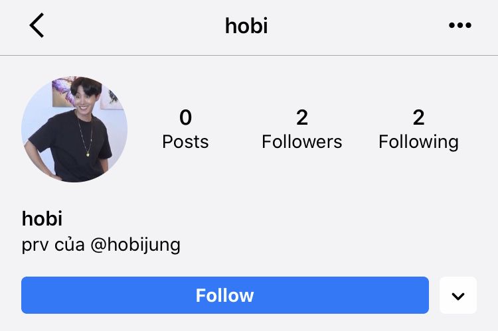Viewport: 498px width, 331px height.
Task: Select the Posts label
Action: click(x=185, y=141)
